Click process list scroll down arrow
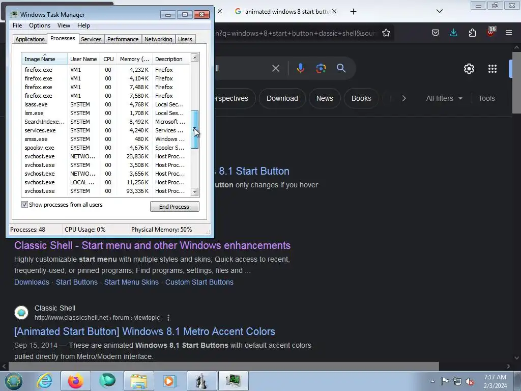This screenshot has width=521, height=391. tap(195, 192)
